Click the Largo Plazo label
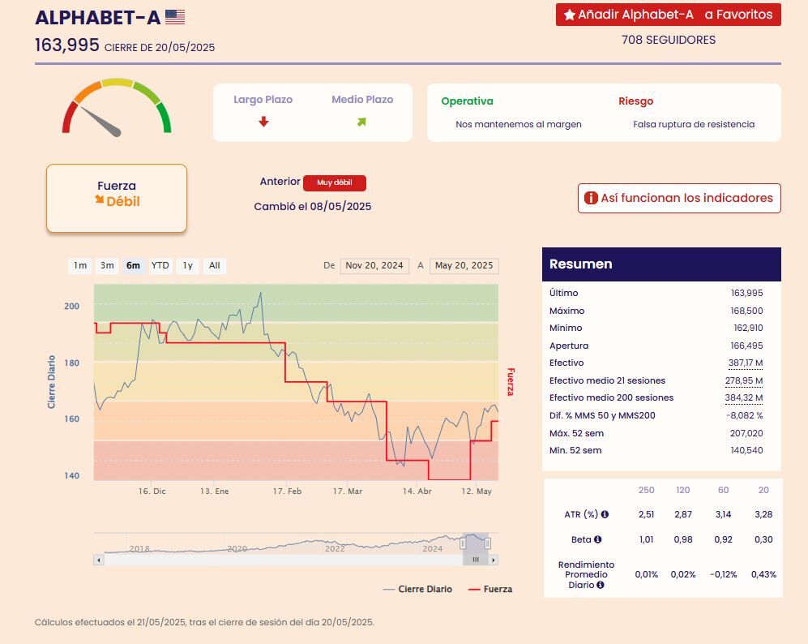This screenshot has width=808, height=644. 263,100
